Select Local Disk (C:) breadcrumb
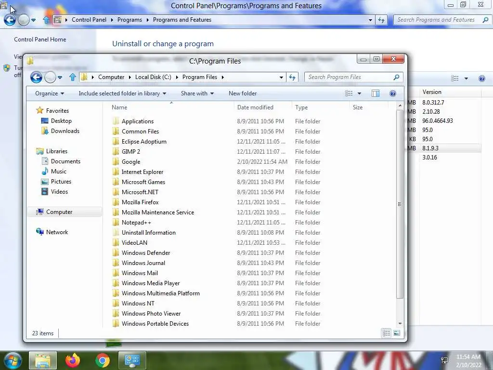 click(x=153, y=77)
